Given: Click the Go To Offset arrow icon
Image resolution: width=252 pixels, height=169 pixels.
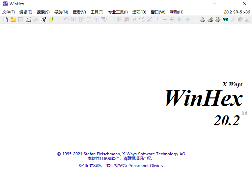Looking at the screenshot, I should coord(165,19).
